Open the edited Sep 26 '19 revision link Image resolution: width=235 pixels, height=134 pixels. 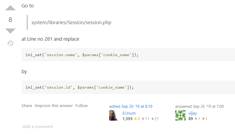pyautogui.click(x=131, y=106)
